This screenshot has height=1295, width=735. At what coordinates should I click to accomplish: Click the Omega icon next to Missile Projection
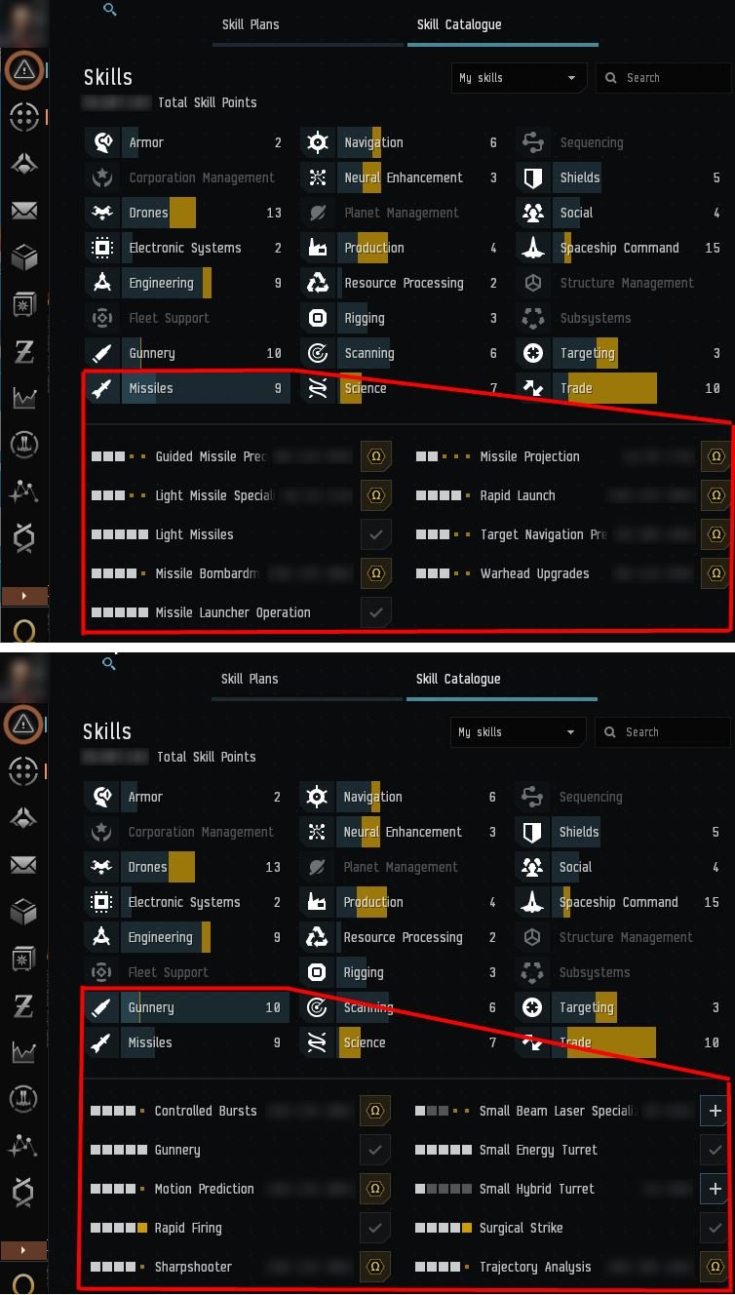point(716,456)
